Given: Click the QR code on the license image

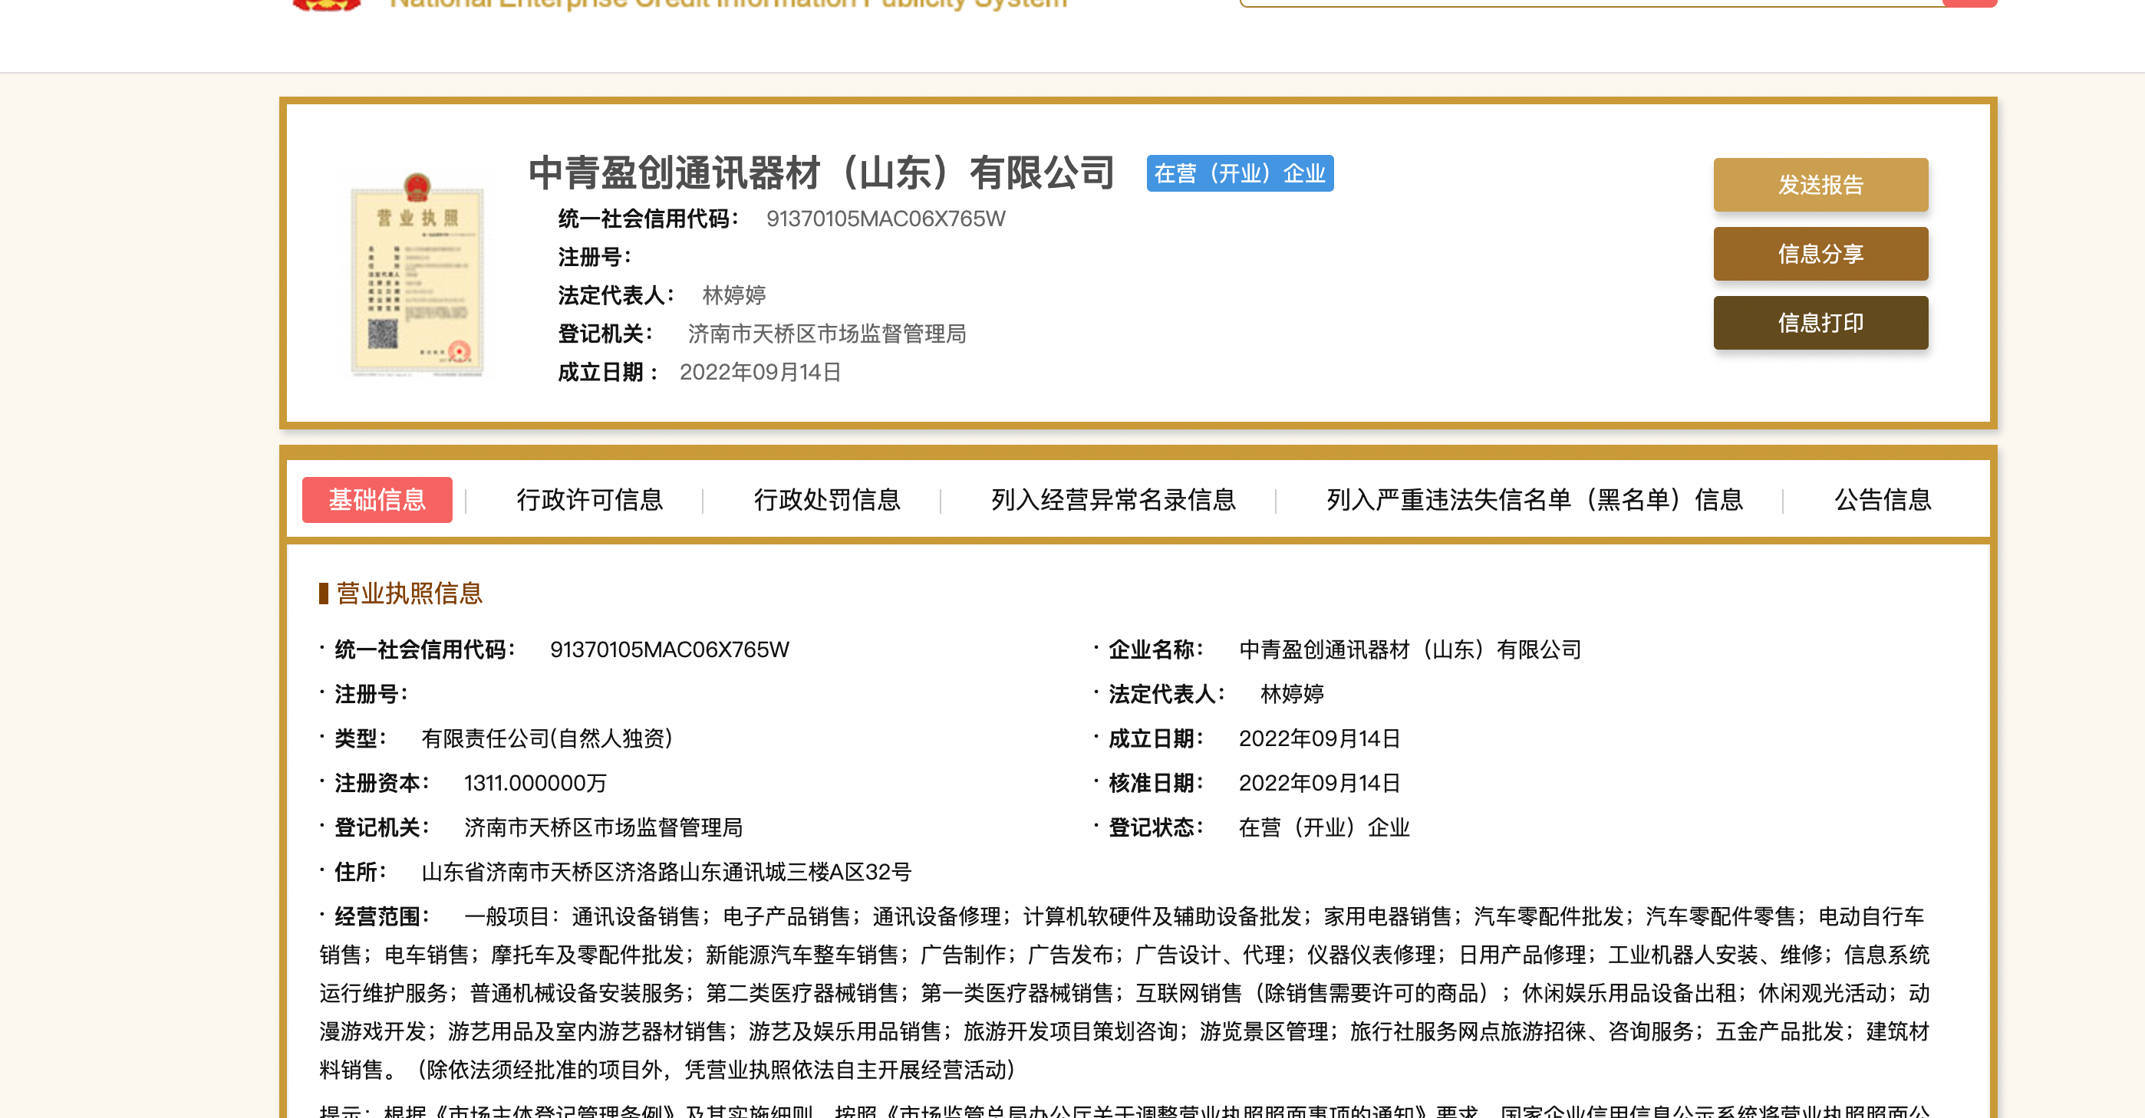Looking at the screenshot, I should (x=382, y=334).
